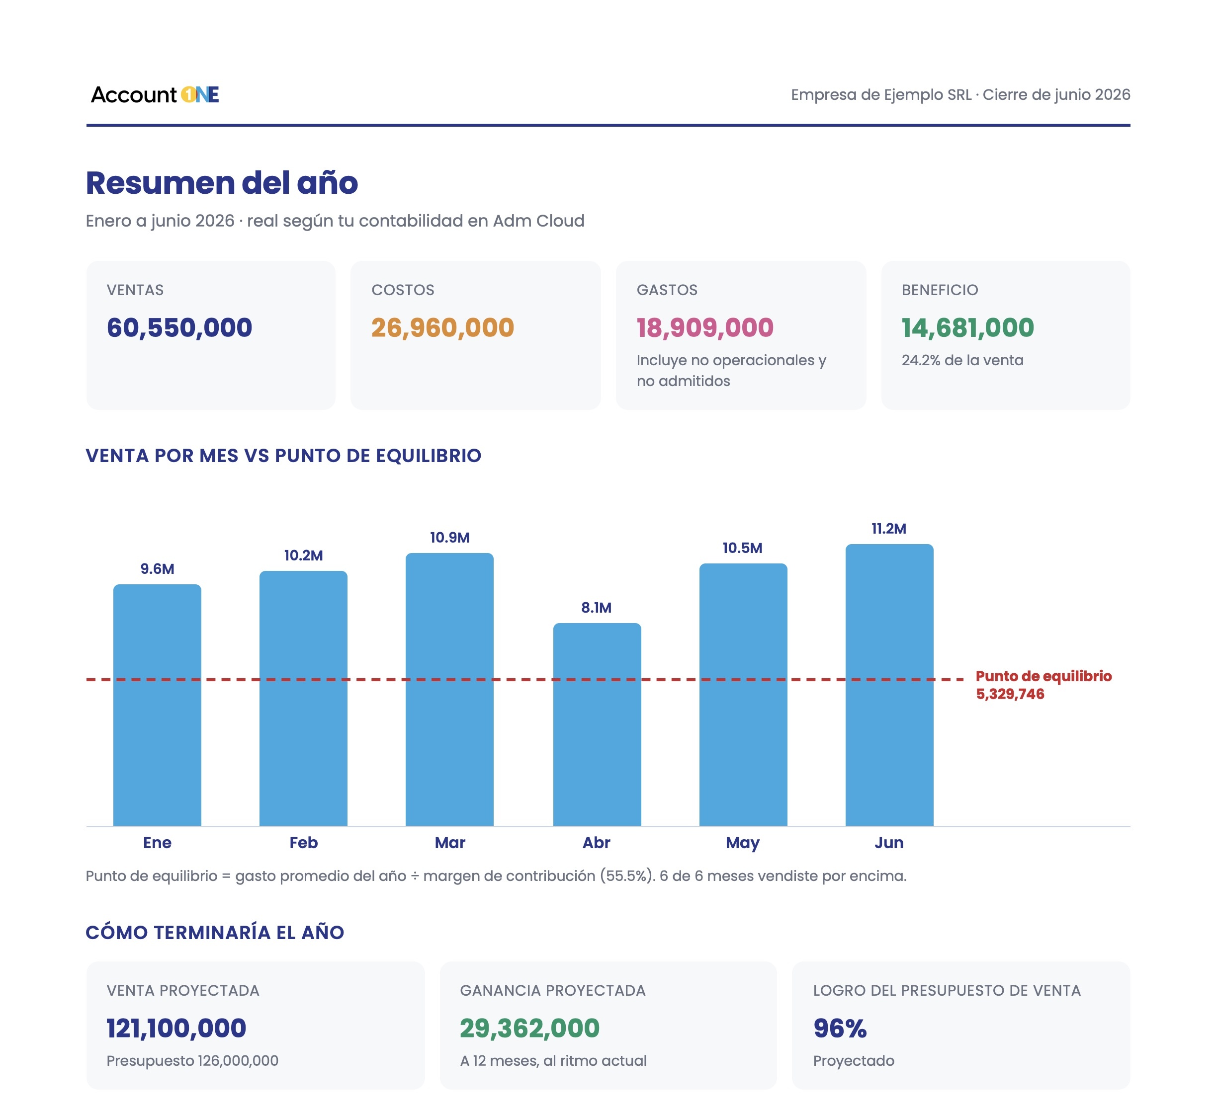
Task: Click the 9.6M bar label
Action: (x=158, y=569)
